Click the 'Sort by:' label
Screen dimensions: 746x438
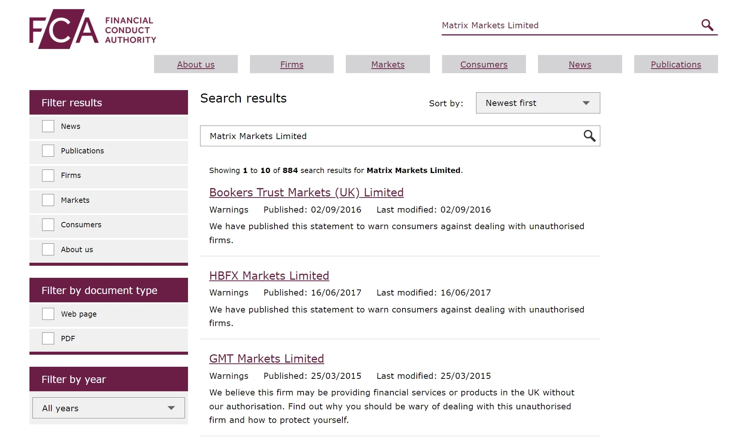446,103
